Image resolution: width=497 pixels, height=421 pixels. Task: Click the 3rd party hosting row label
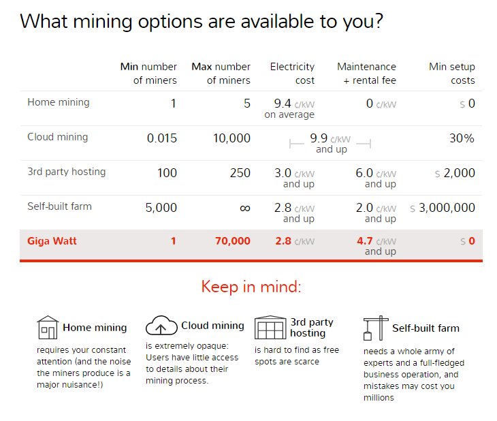(67, 172)
